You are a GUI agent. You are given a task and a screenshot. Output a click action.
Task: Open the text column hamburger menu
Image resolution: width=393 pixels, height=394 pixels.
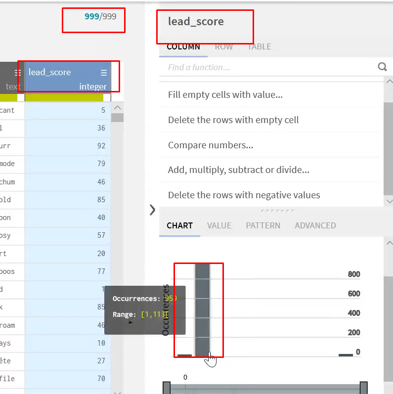point(18,73)
